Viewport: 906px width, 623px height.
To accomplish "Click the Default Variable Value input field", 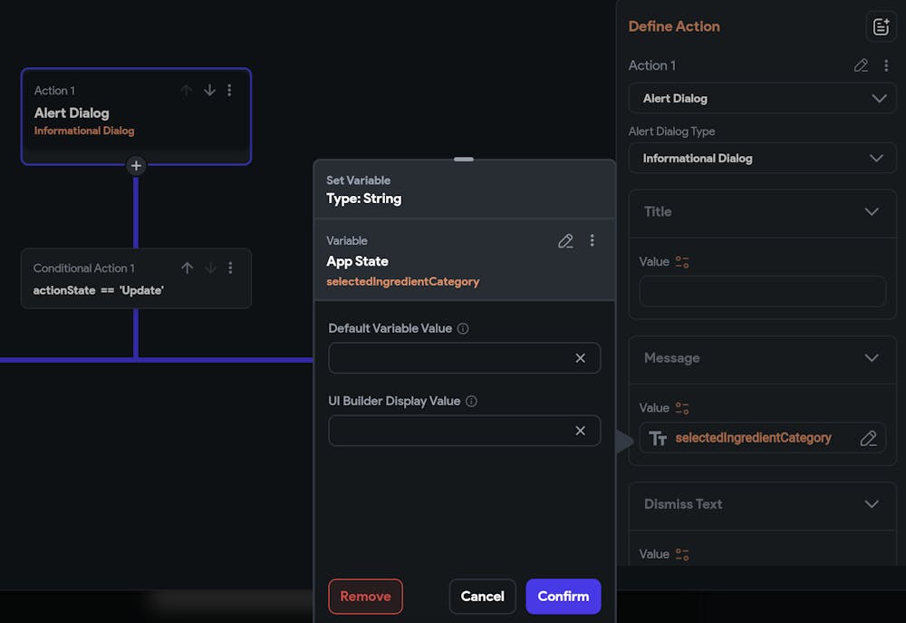I will [464, 358].
